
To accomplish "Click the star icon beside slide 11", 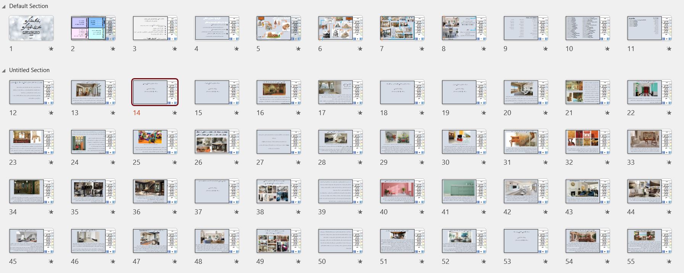I will coord(669,49).
